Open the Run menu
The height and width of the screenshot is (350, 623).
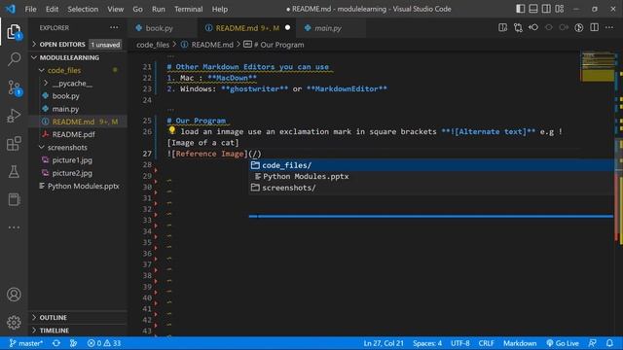point(158,9)
